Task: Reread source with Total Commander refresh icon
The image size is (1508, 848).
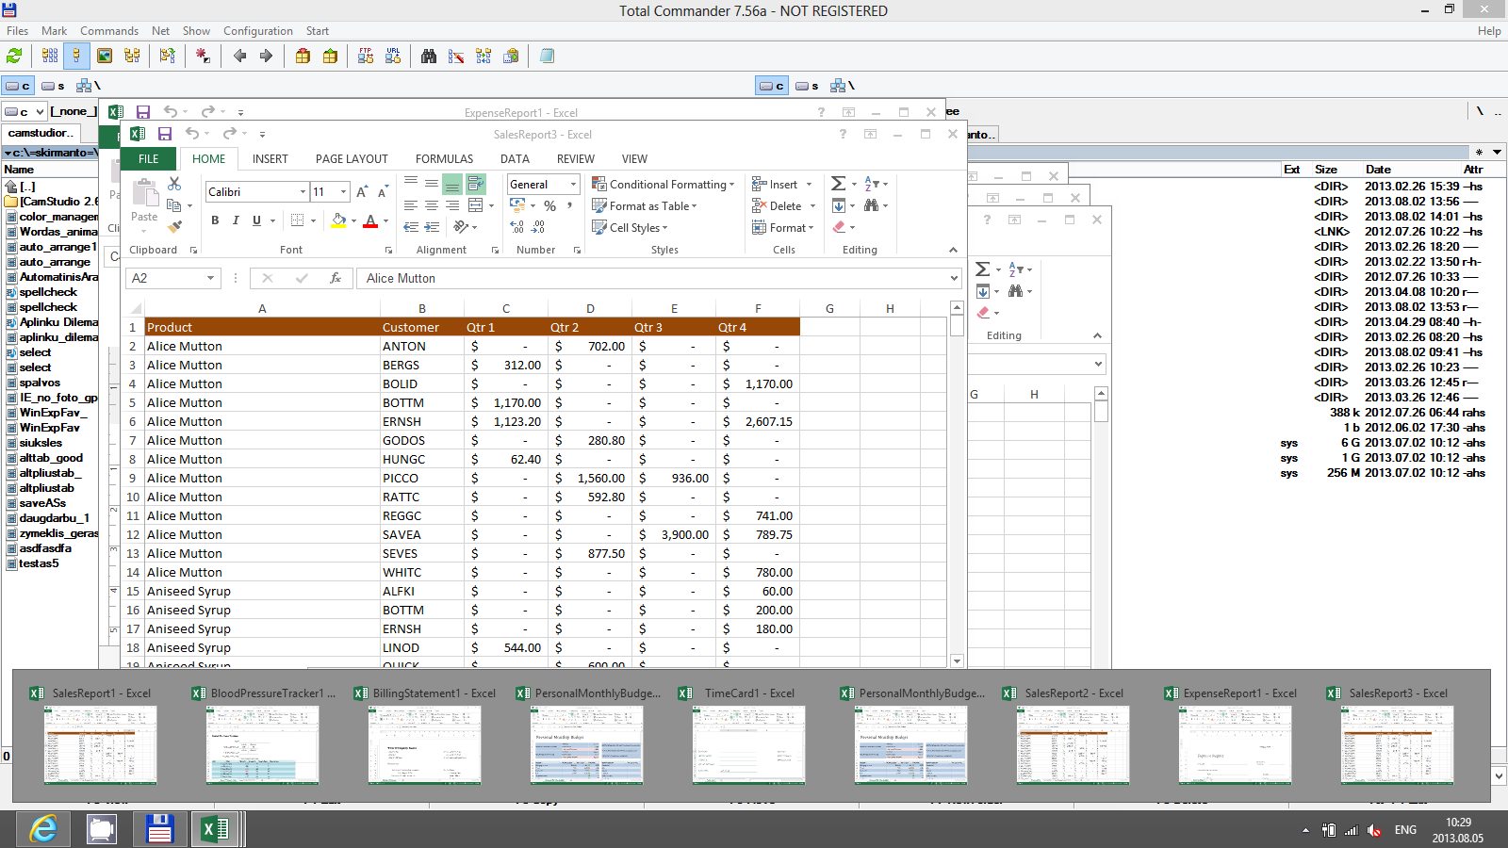Action: tap(14, 57)
